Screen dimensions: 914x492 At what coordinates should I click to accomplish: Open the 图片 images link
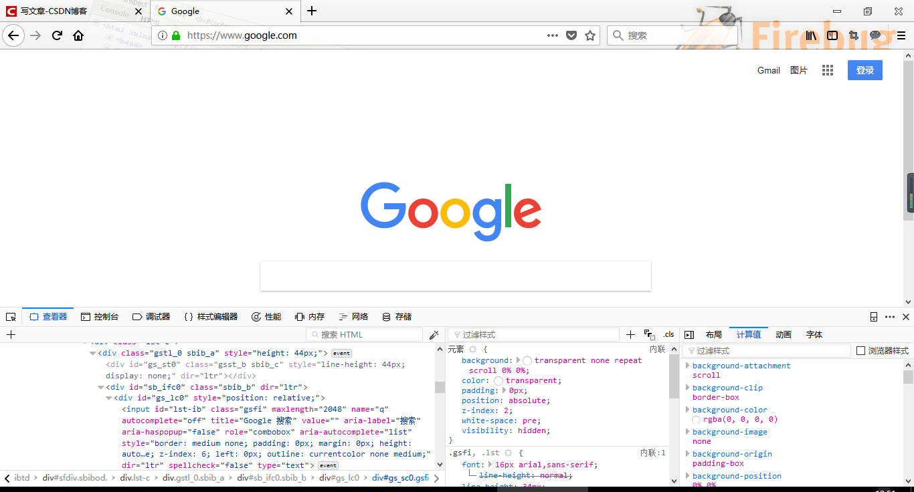click(x=799, y=70)
